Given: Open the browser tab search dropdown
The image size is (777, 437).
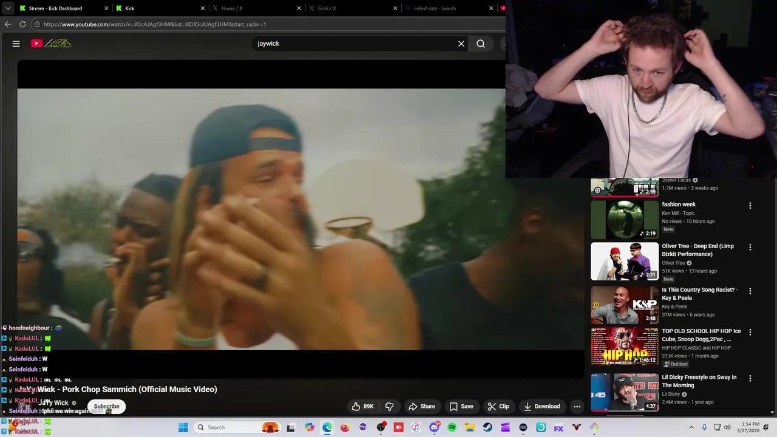Looking at the screenshot, I should pos(8,8).
